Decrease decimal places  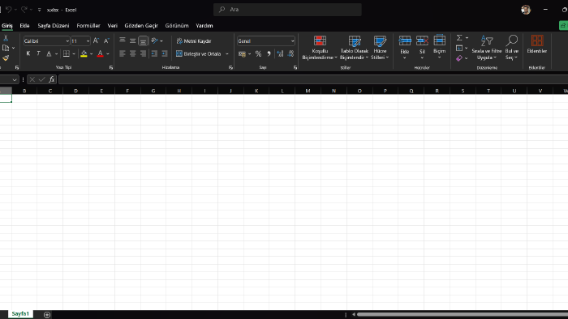pos(290,53)
